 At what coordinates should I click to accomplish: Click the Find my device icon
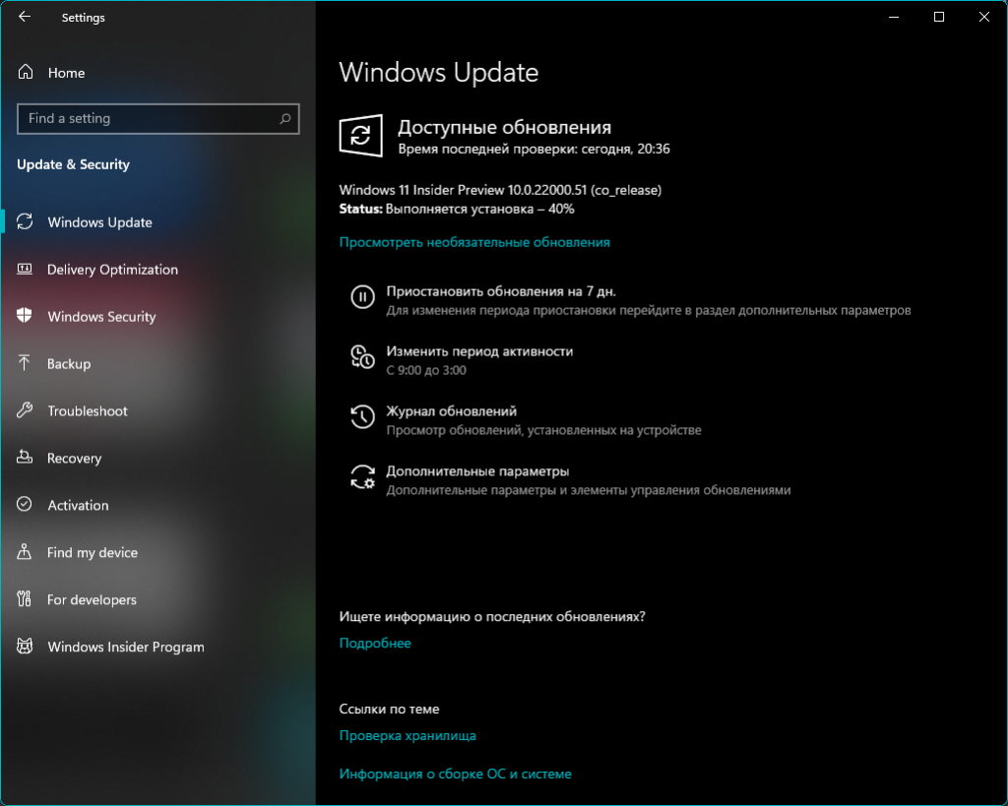coord(25,551)
